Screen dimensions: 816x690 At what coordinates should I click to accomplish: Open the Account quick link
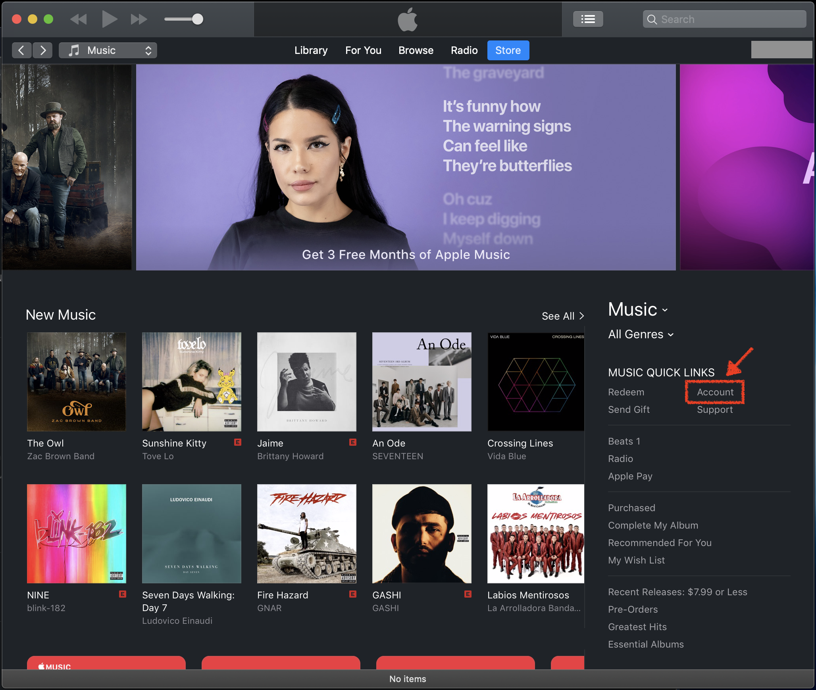(715, 392)
